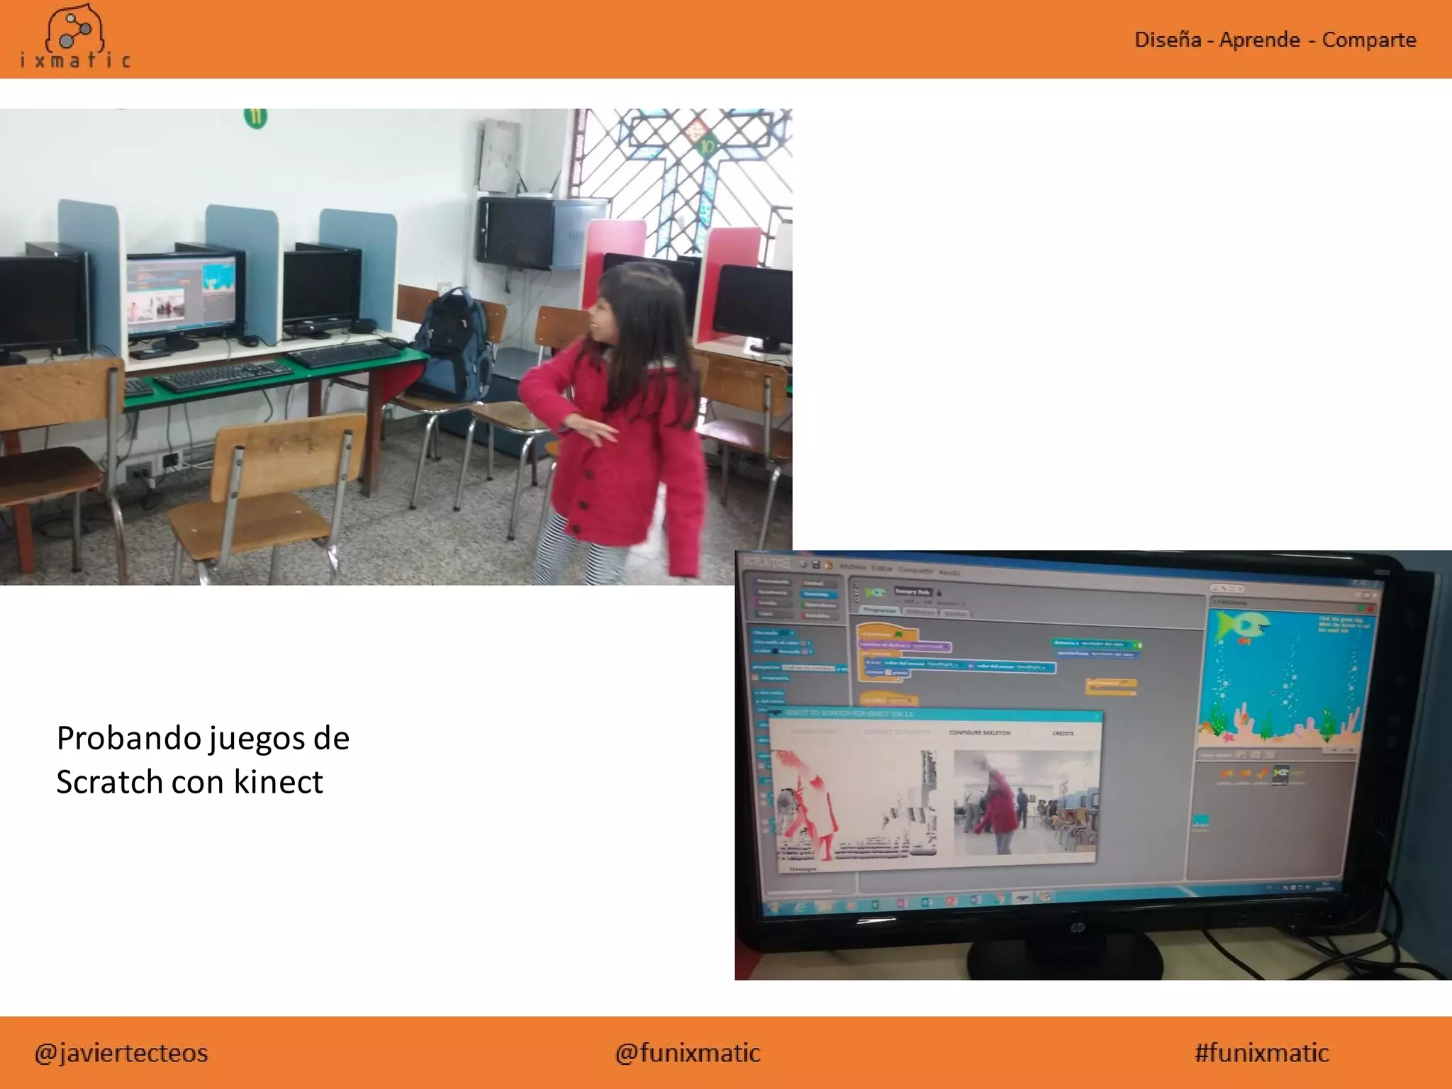Switch to the Sonidos tab in Scratch
The width and height of the screenshot is (1452, 1089).
pos(956,613)
